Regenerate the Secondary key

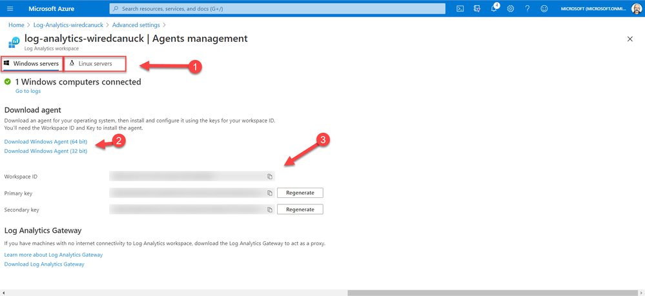(x=300, y=209)
